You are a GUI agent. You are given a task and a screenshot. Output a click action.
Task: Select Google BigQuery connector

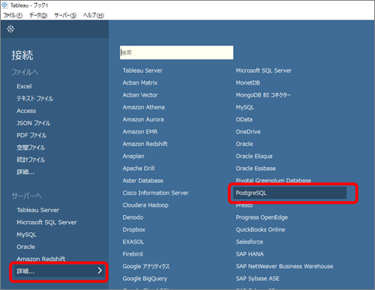[145, 279]
